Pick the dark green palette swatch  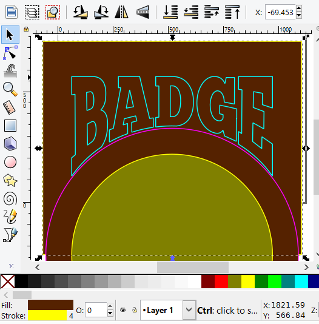coord(261,282)
